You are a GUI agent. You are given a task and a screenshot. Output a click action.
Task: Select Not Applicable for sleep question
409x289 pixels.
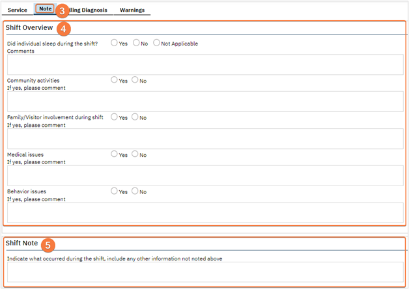click(156, 43)
